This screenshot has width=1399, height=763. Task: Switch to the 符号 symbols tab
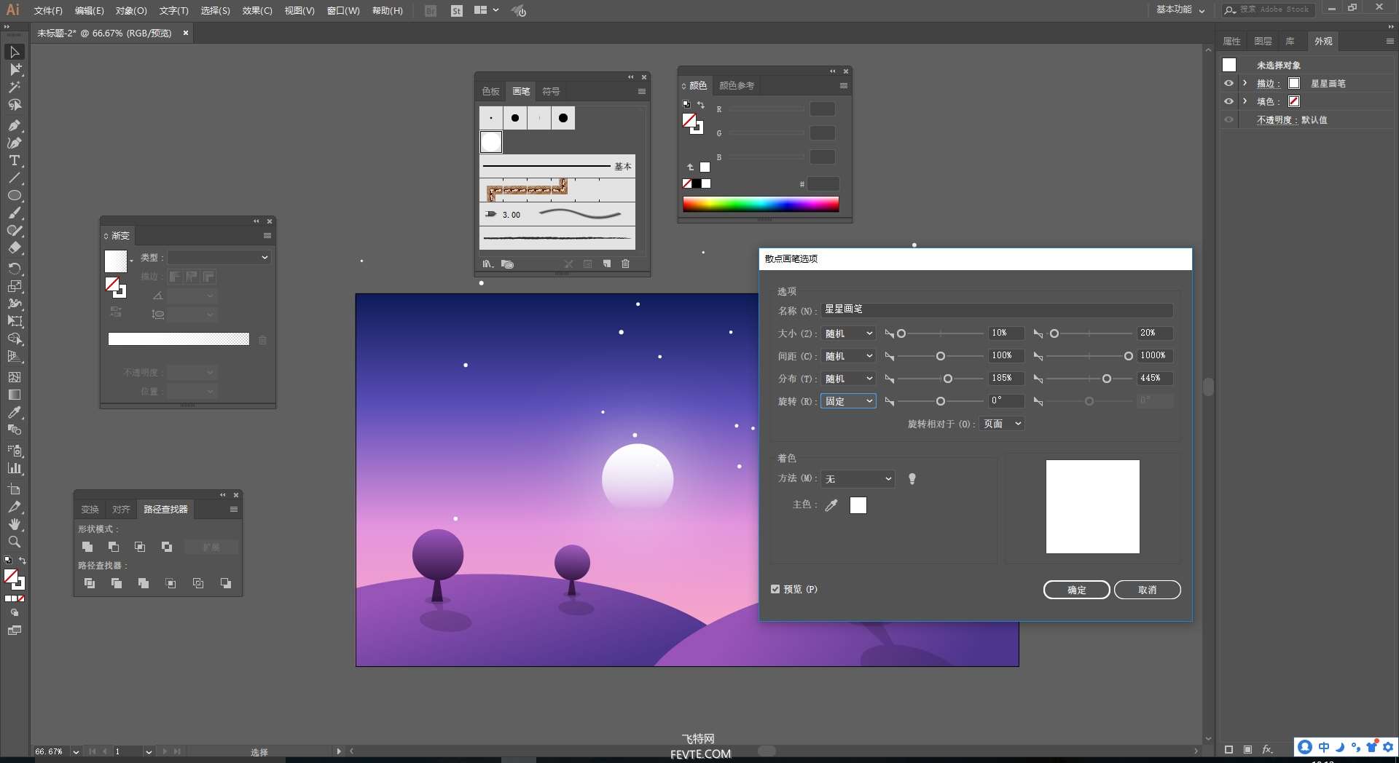coord(551,92)
